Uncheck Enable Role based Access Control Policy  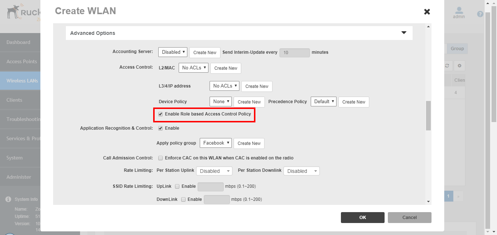[x=160, y=114]
